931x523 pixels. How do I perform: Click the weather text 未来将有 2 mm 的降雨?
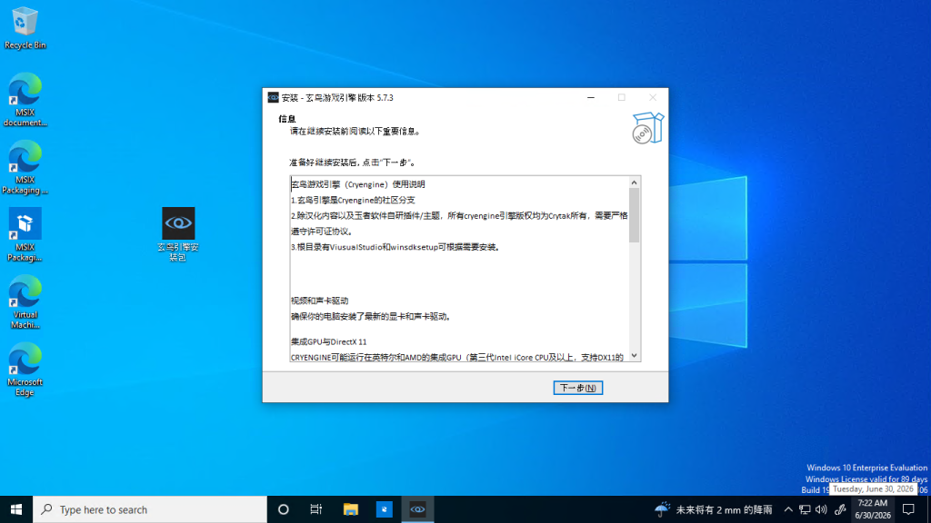[x=725, y=509]
